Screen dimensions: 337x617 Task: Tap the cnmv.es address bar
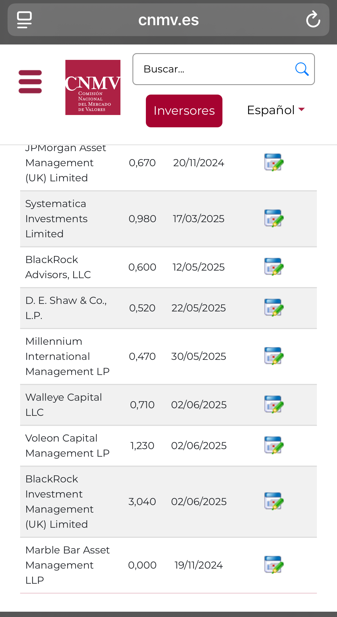tap(168, 20)
